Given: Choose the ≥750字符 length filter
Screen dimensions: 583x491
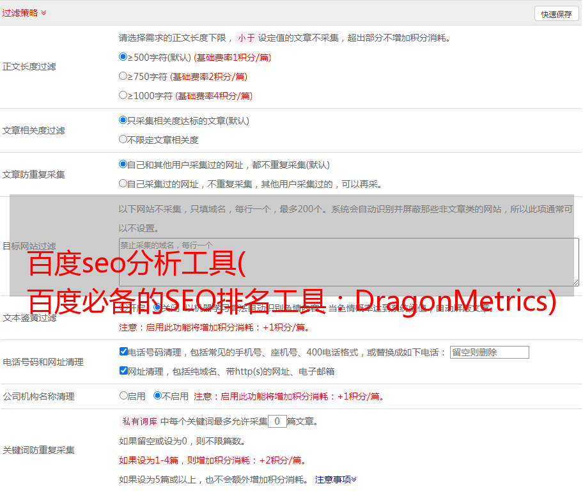Looking at the screenshot, I should click(x=123, y=76).
